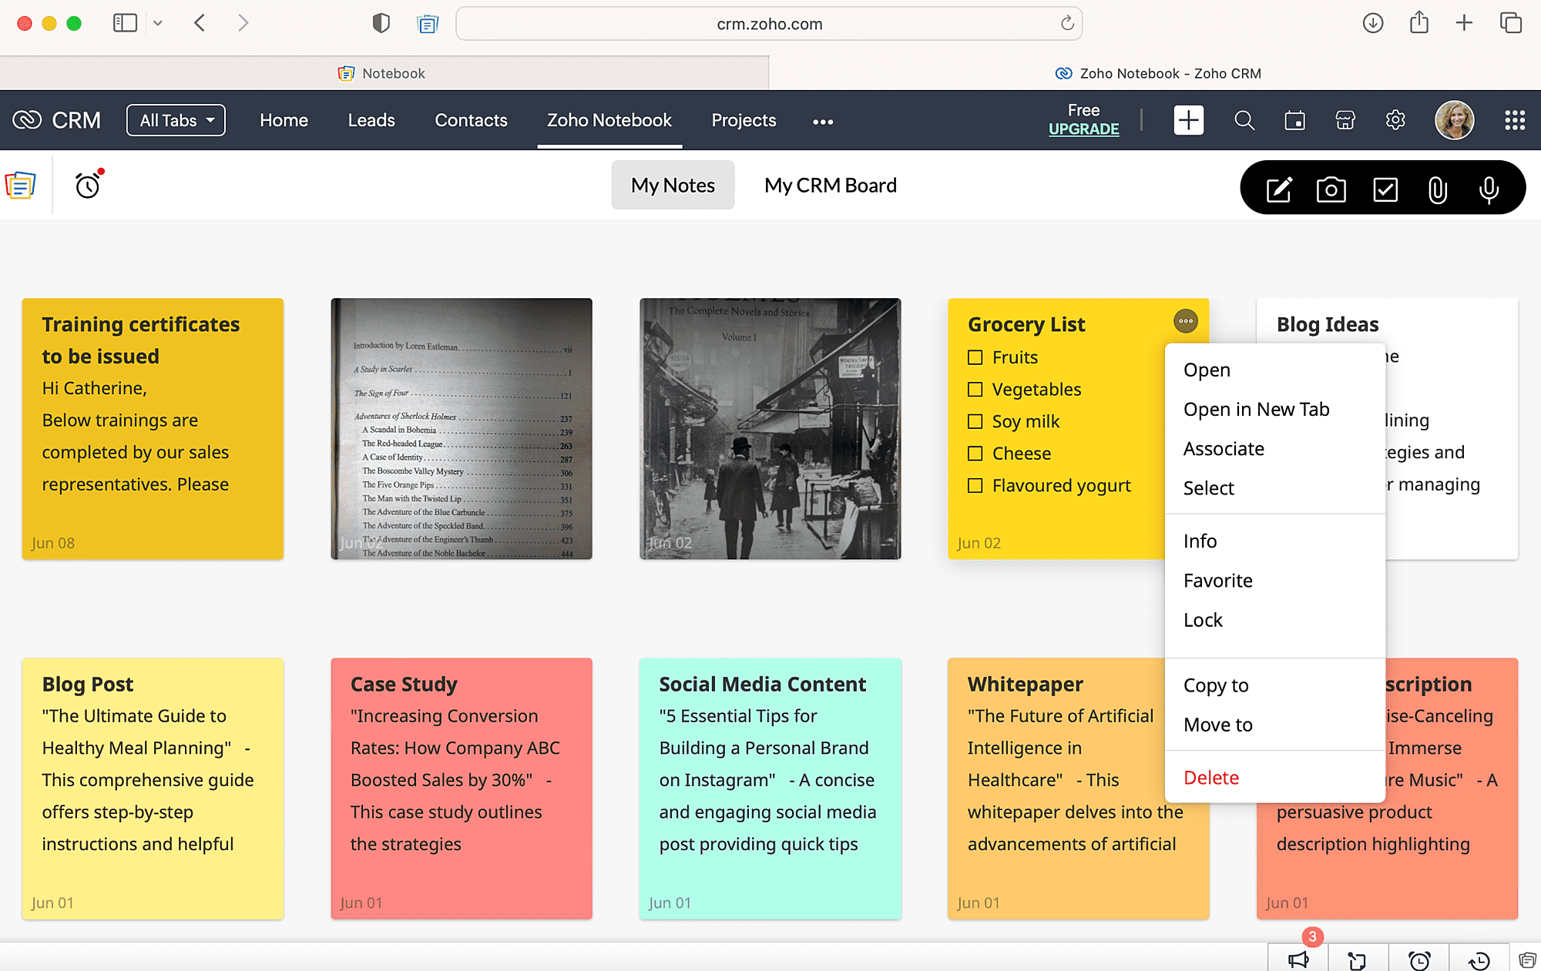Expand the All Tabs dropdown
This screenshot has height=971, width=1541.
coord(176,121)
